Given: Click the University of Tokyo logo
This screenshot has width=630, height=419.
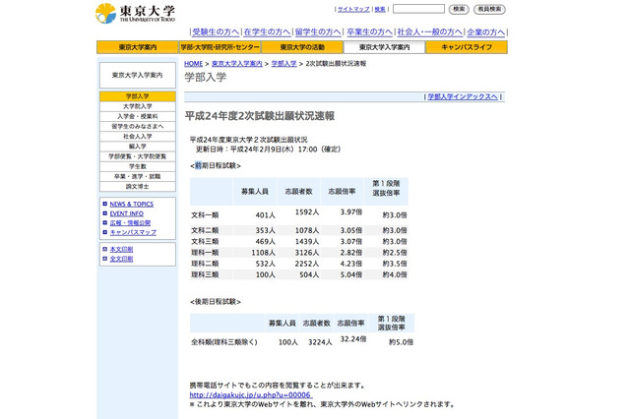Looking at the screenshot, I should tap(136, 13).
